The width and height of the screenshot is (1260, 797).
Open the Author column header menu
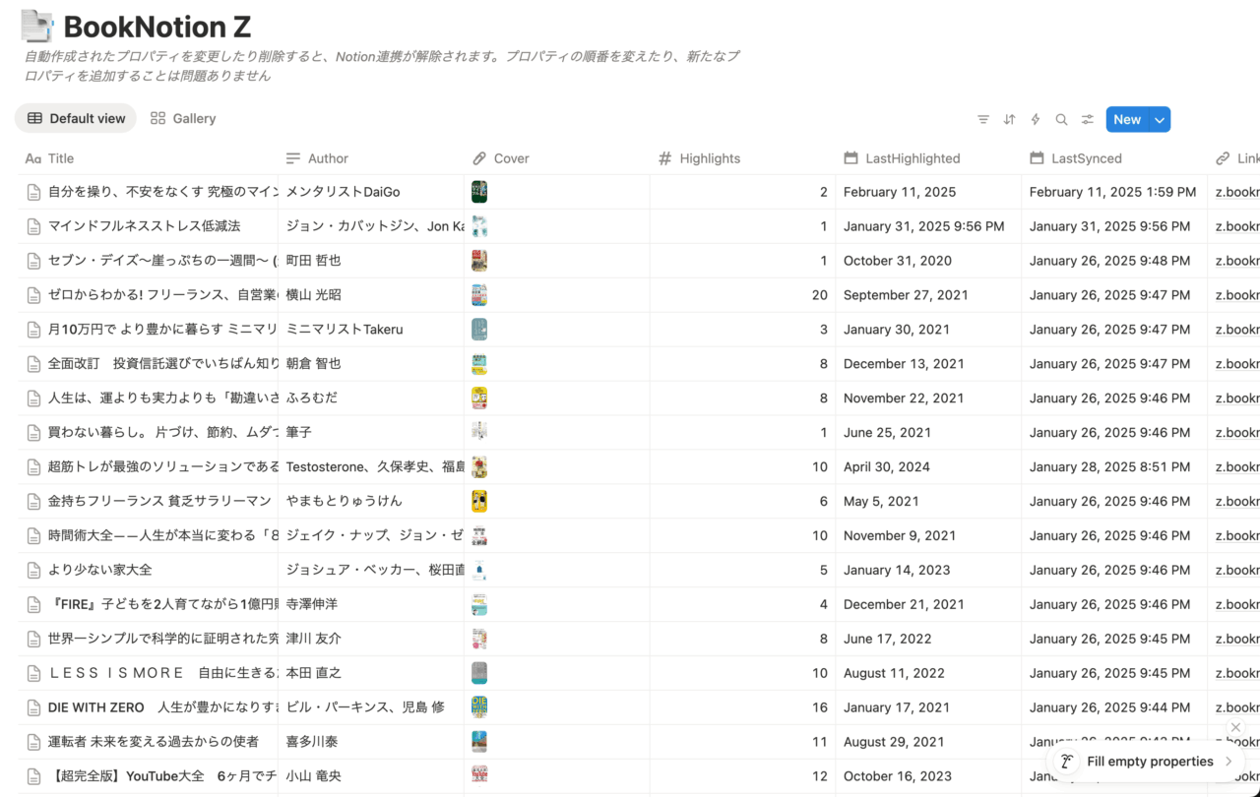coord(320,157)
